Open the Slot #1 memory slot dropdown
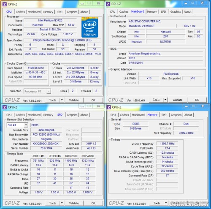The width and height of the screenshot is (211, 209). pos(26,125)
